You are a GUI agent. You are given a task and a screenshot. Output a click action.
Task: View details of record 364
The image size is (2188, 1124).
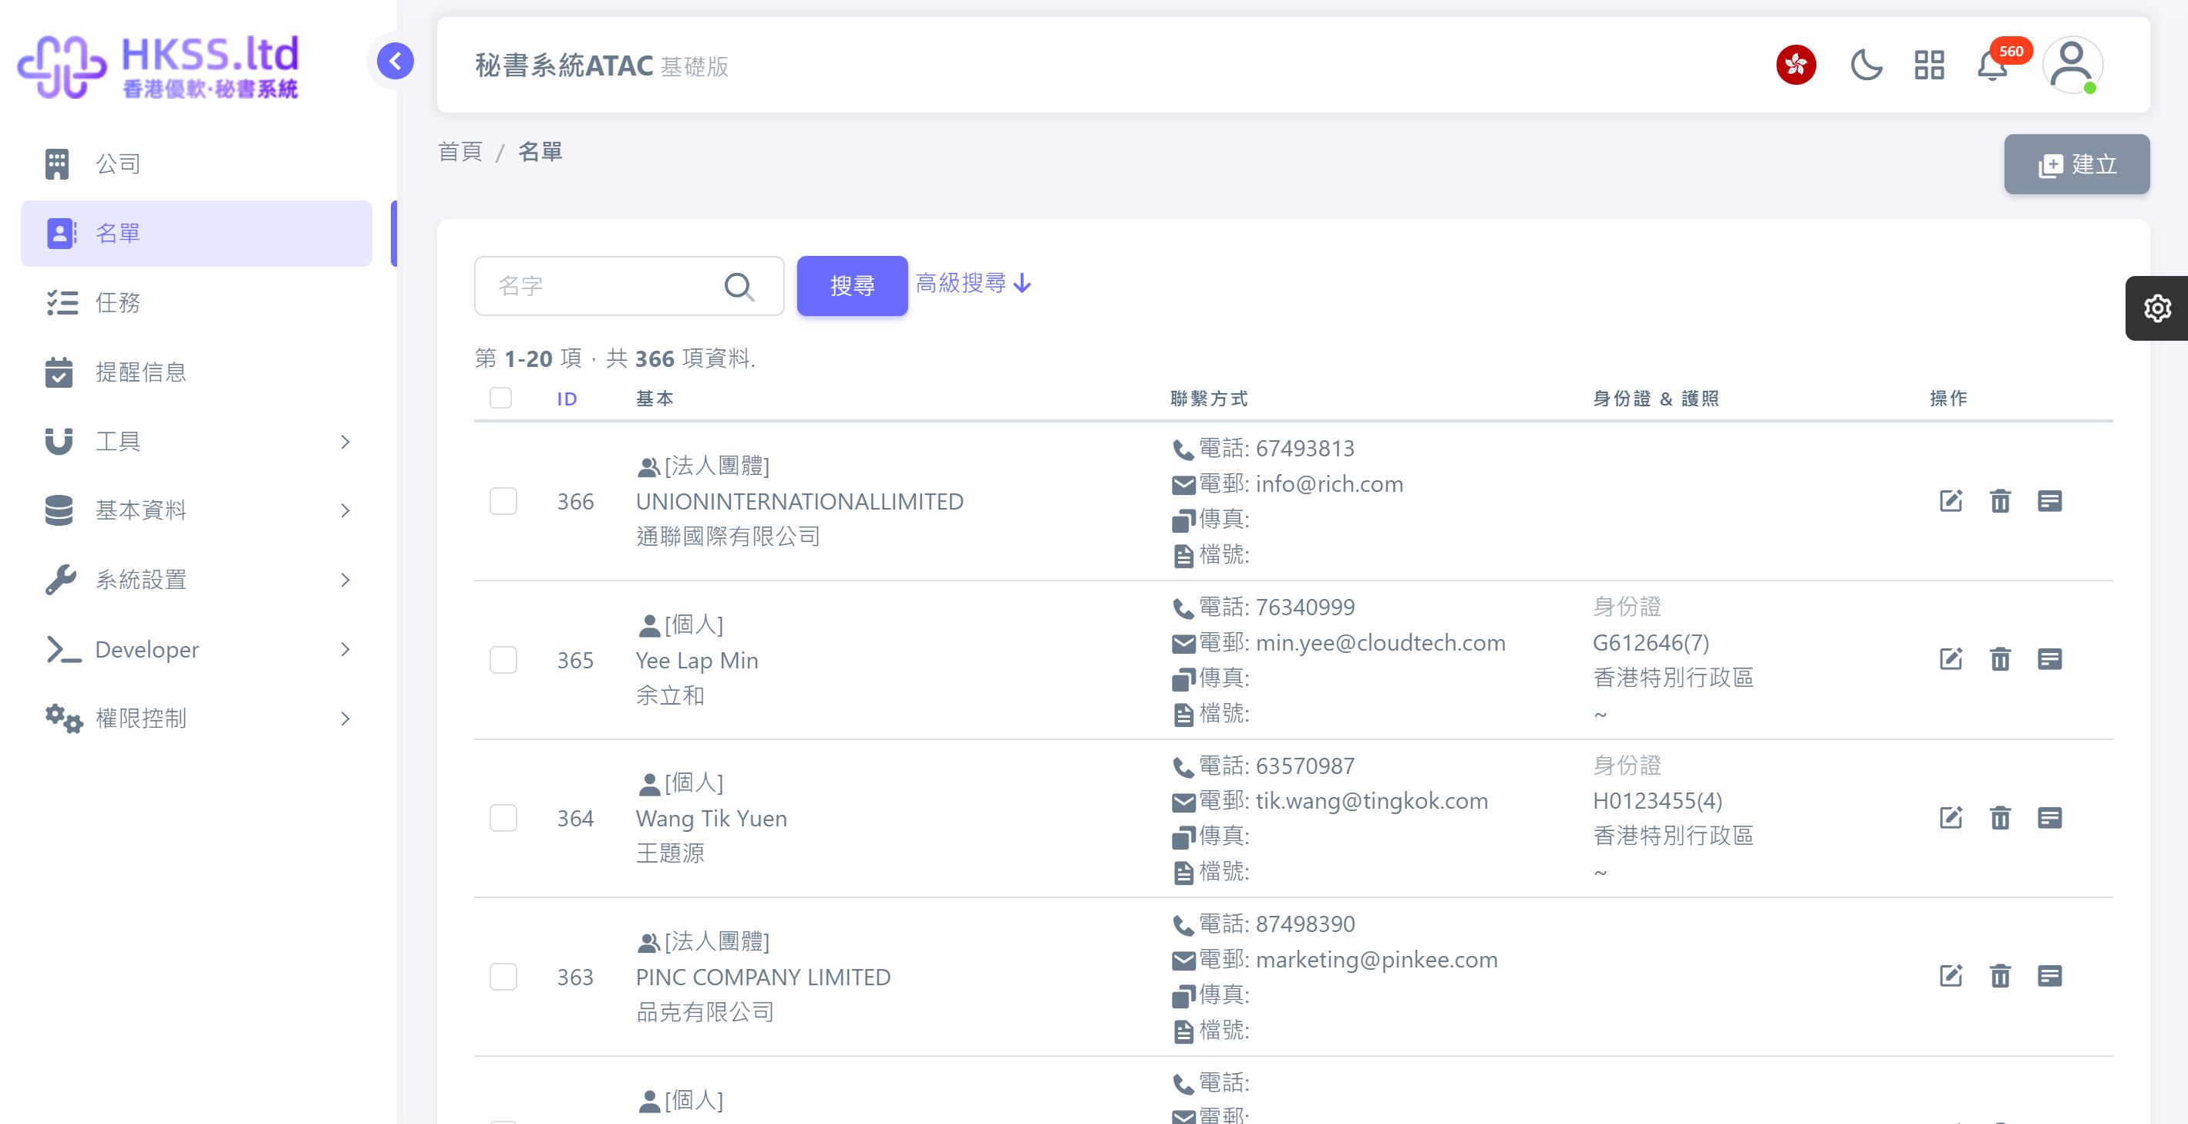(x=2048, y=818)
